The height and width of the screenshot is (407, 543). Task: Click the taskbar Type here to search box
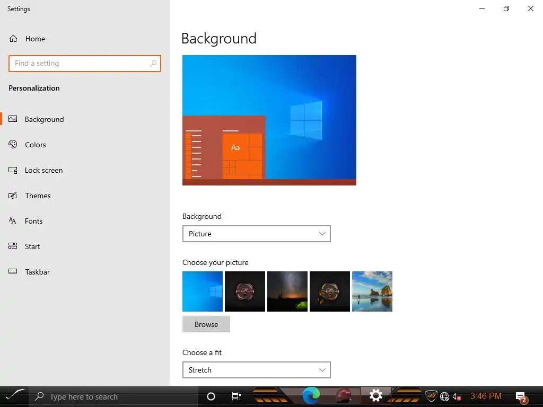(113, 396)
